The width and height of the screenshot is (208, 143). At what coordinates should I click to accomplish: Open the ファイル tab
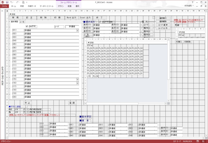4,6
